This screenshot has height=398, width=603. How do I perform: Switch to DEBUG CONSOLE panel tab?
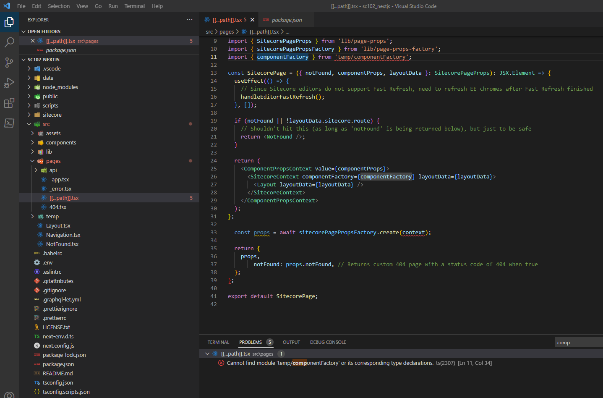[x=328, y=342]
